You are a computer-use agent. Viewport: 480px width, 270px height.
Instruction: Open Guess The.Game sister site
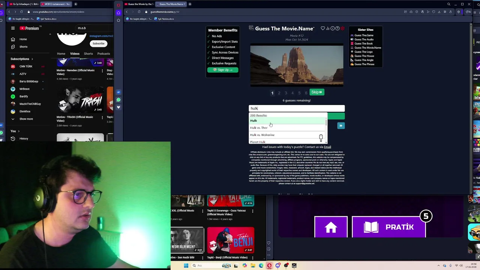[x=364, y=35]
